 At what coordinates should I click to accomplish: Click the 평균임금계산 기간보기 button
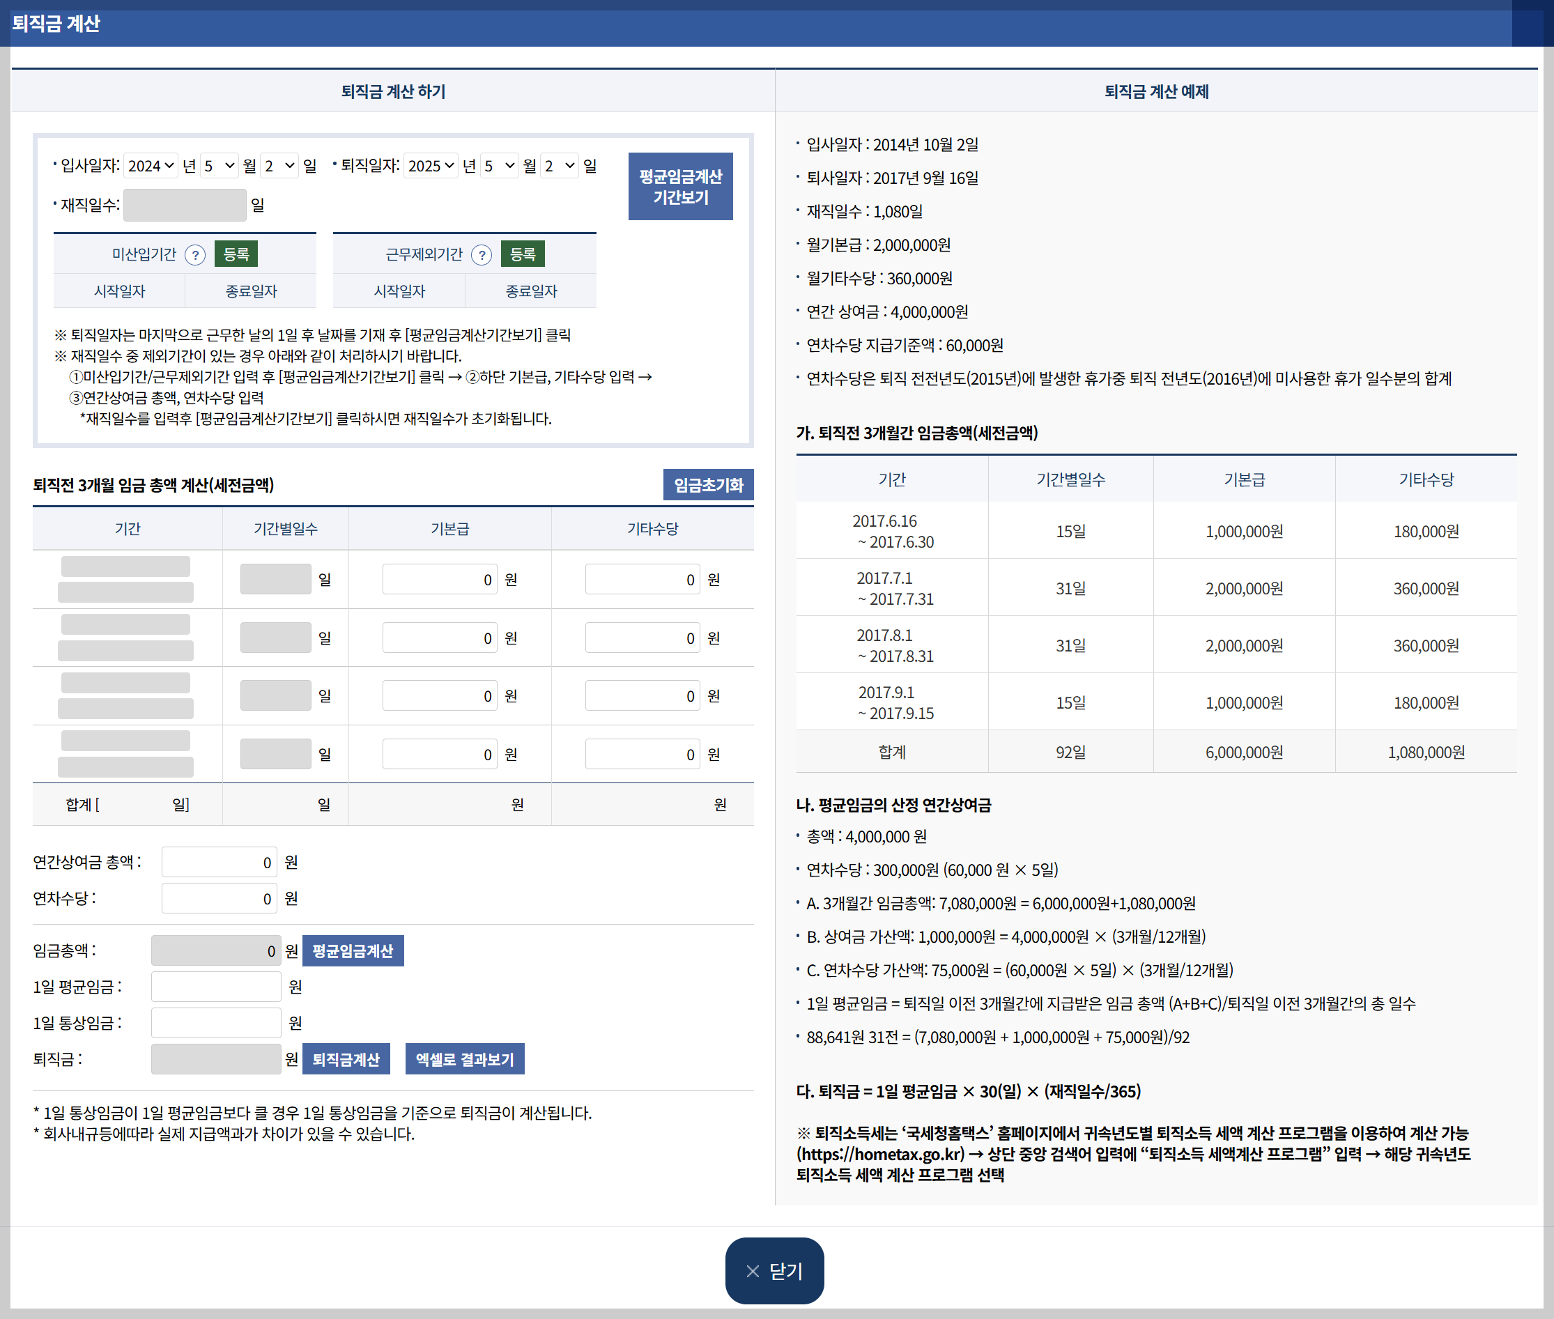679,186
